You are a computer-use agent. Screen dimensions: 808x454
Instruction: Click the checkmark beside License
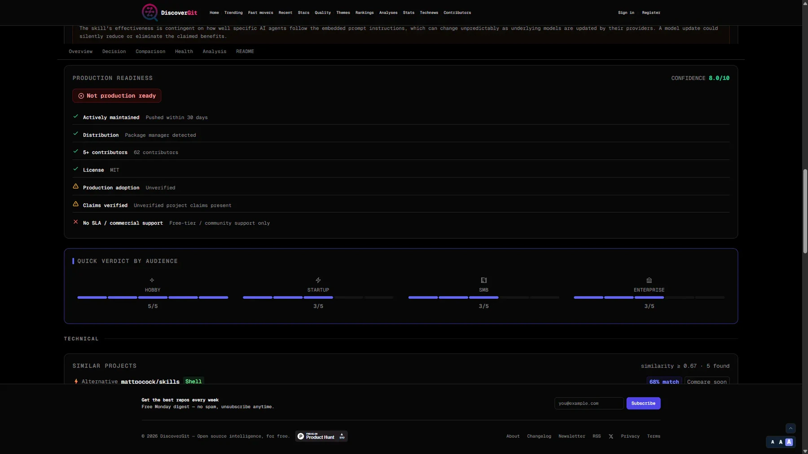75,169
